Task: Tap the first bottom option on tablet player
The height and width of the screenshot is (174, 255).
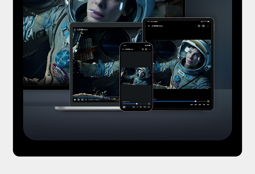Action: pyautogui.click(x=192, y=105)
